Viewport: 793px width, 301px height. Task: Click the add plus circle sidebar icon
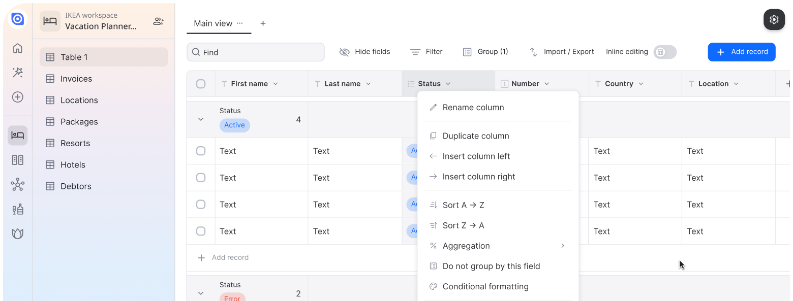tap(18, 97)
